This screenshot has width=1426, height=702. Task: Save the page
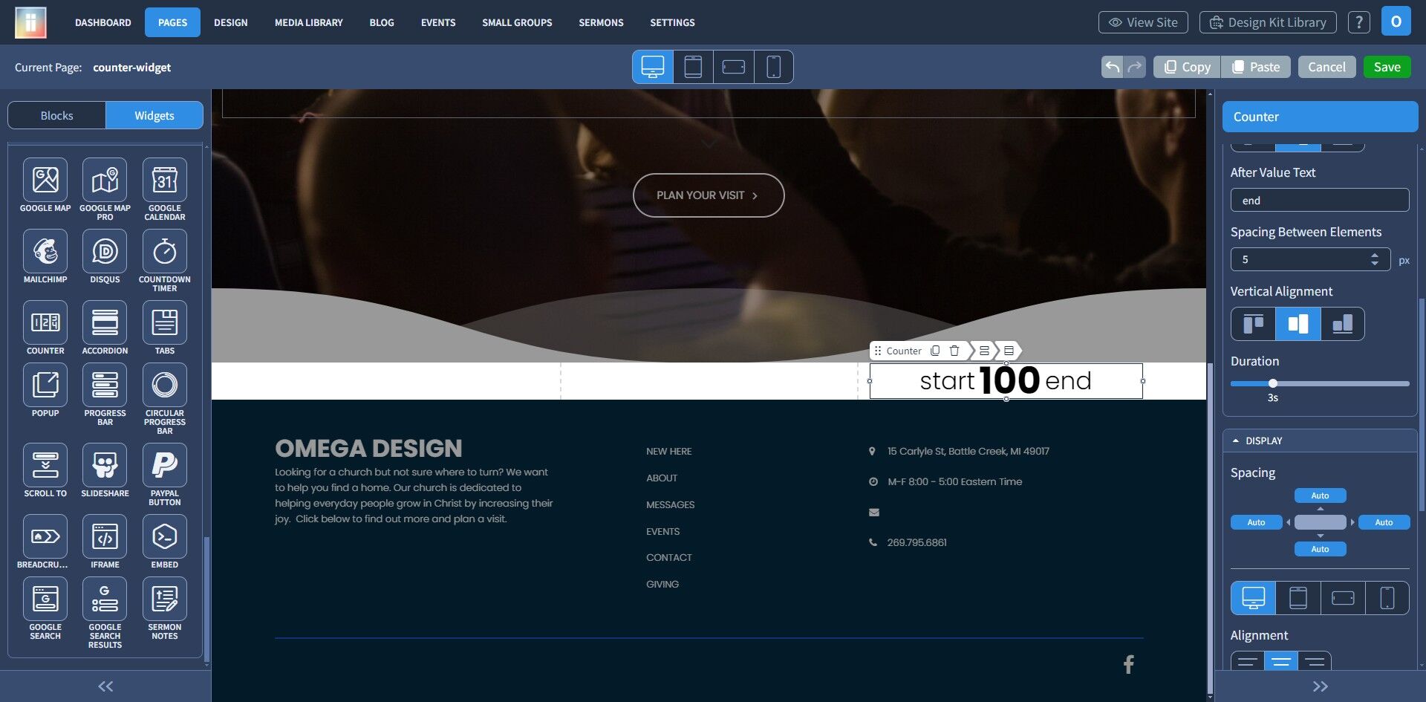pos(1387,67)
